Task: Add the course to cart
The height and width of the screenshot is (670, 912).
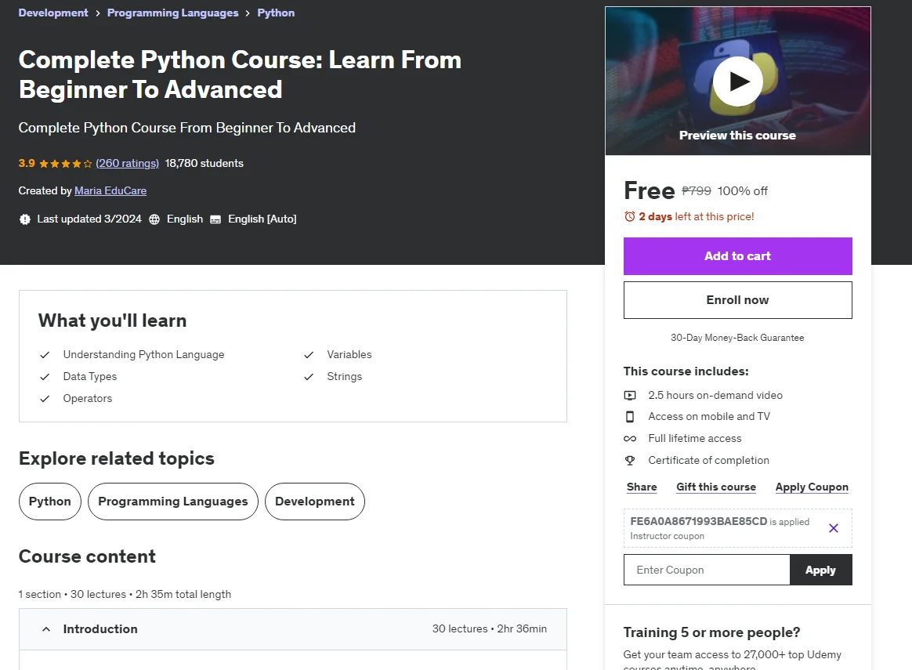Action: [x=737, y=256]
